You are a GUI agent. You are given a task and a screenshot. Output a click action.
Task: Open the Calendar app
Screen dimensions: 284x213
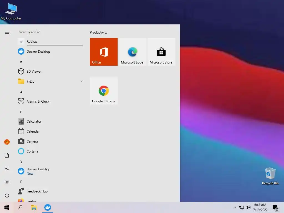point(50,131)
